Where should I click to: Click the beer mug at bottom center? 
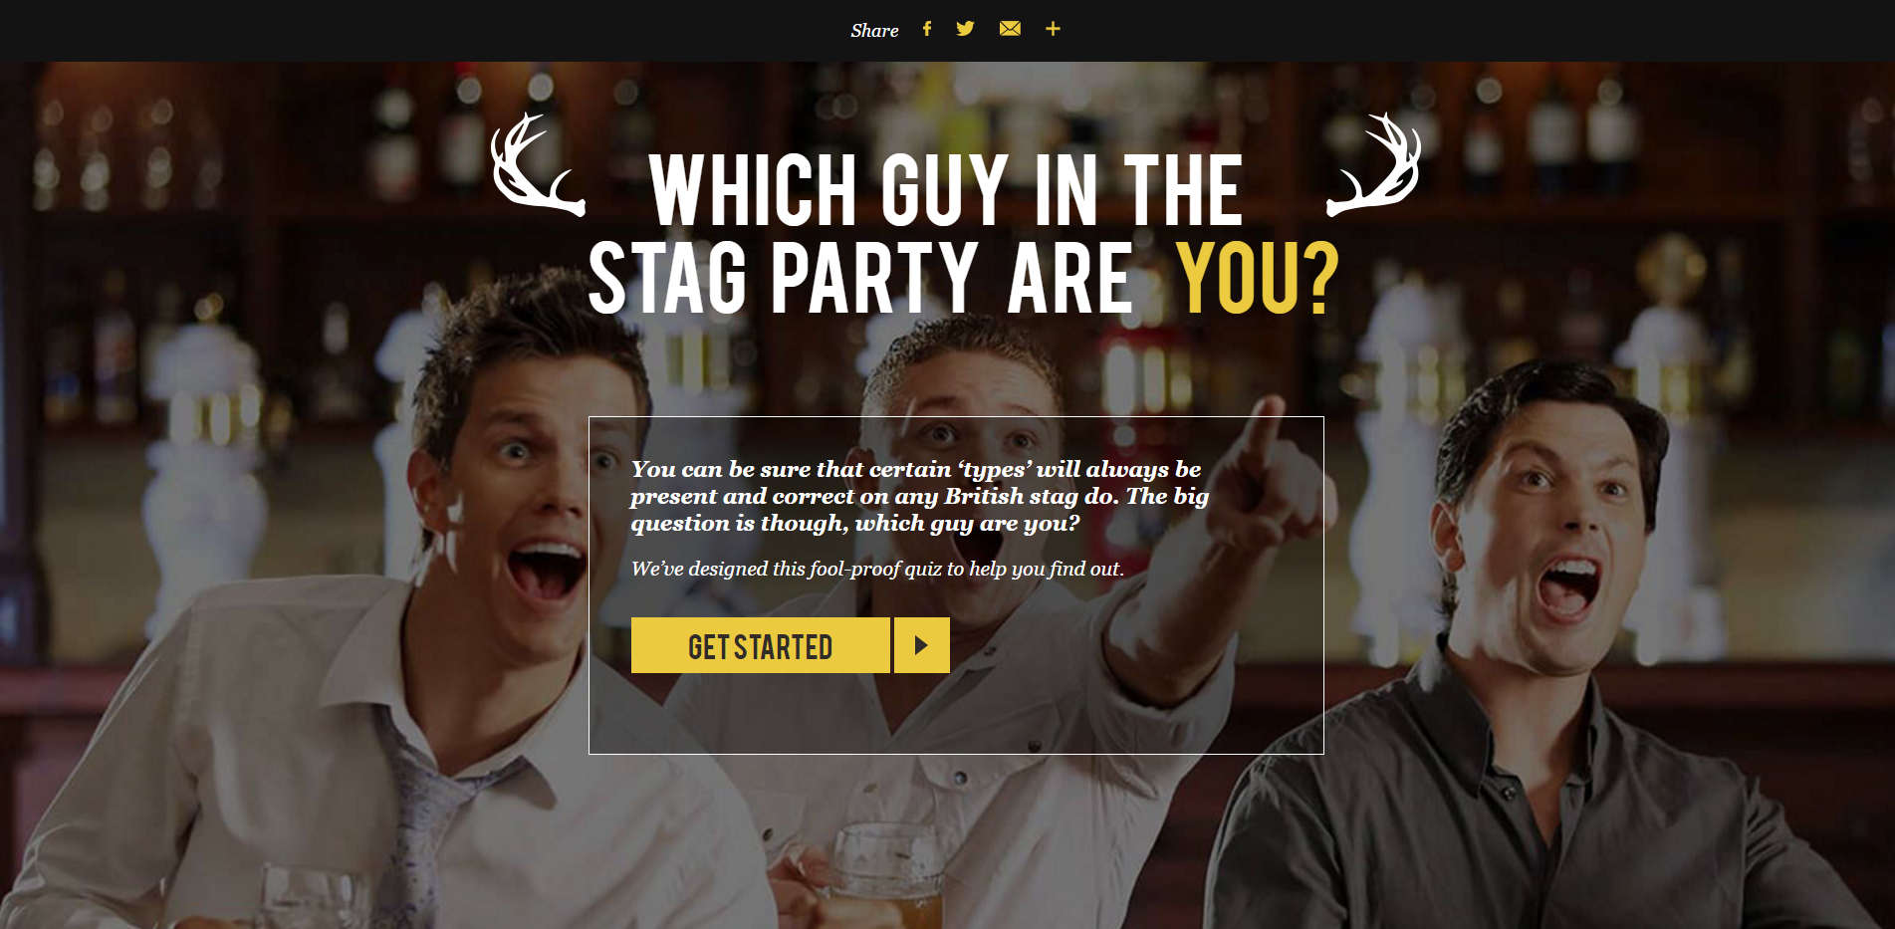(x=886, y=876)
